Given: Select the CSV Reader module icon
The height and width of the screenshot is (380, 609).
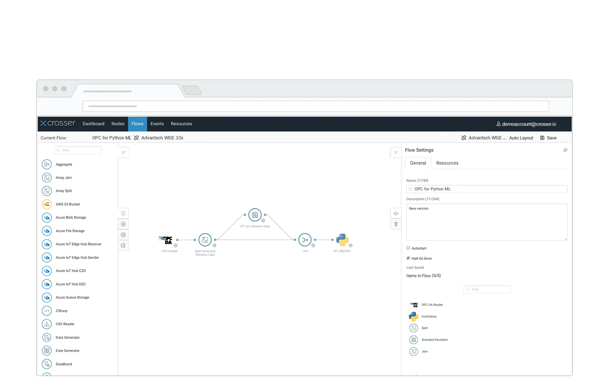Looking at the screenshot, I should (47, 324).
